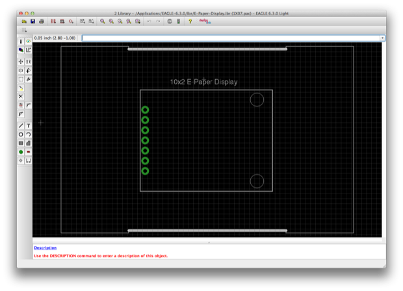Screen dimensions: 403x291
Task: Select the Circle tool
Action: (21, 134)
